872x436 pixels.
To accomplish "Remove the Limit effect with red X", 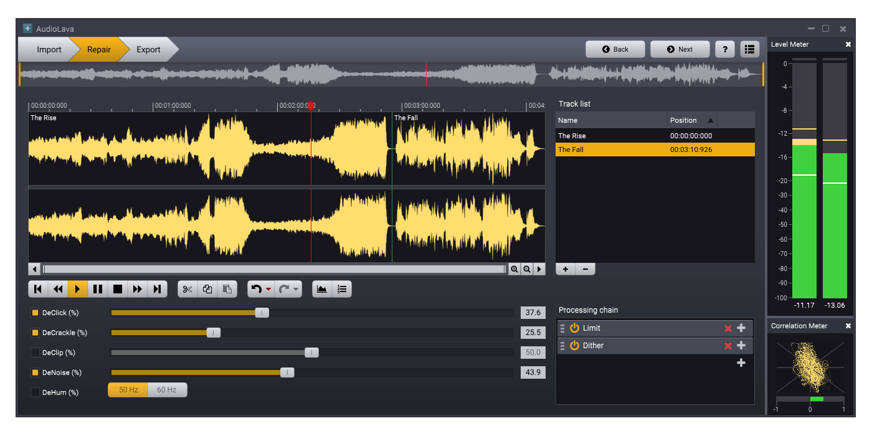I will [727, 328].
